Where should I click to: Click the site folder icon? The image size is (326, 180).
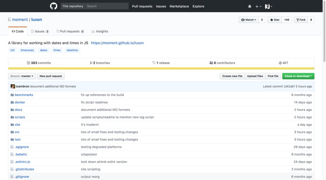pyautogui.click(x=12, y=124)
